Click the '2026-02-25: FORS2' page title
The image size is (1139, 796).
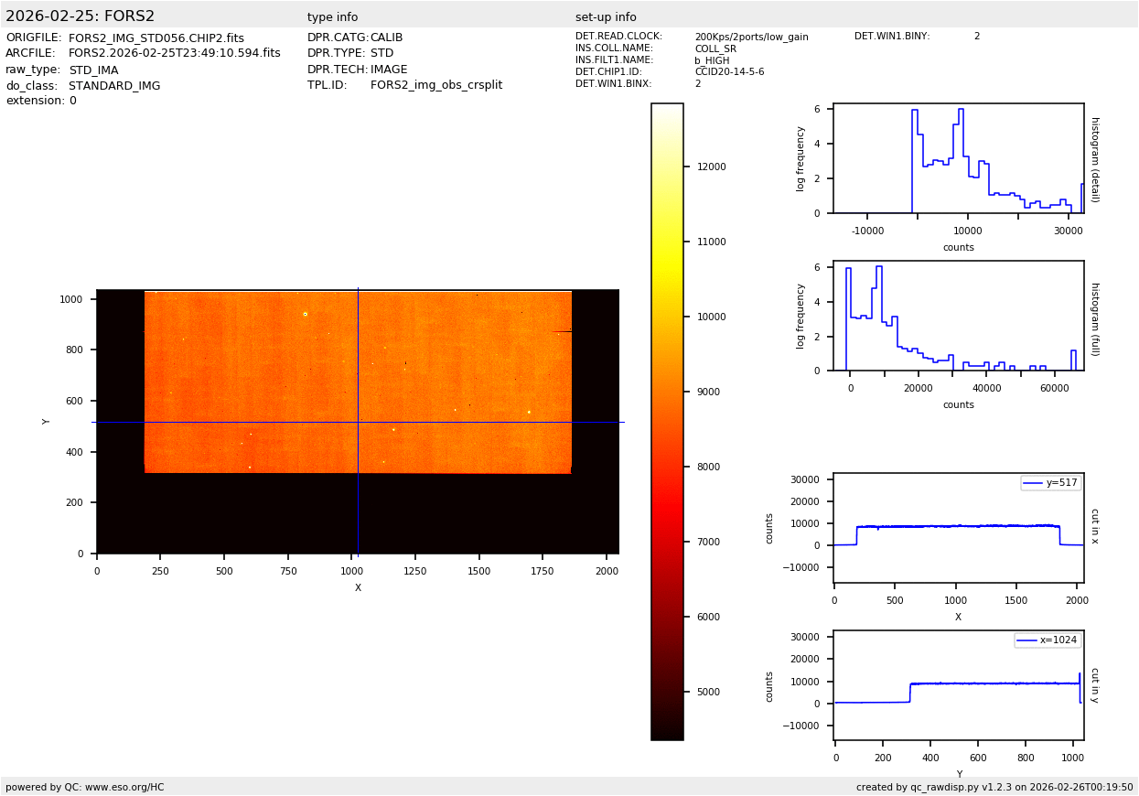pos(81,16)
